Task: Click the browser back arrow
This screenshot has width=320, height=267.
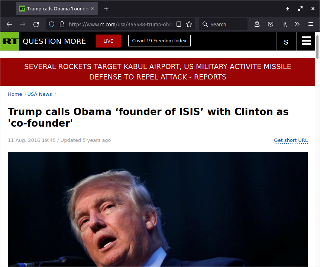Action: point(9,25)
